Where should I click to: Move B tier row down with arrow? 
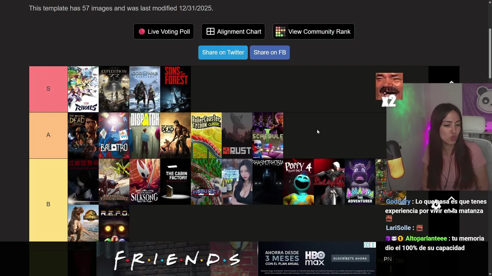point(452,210)
